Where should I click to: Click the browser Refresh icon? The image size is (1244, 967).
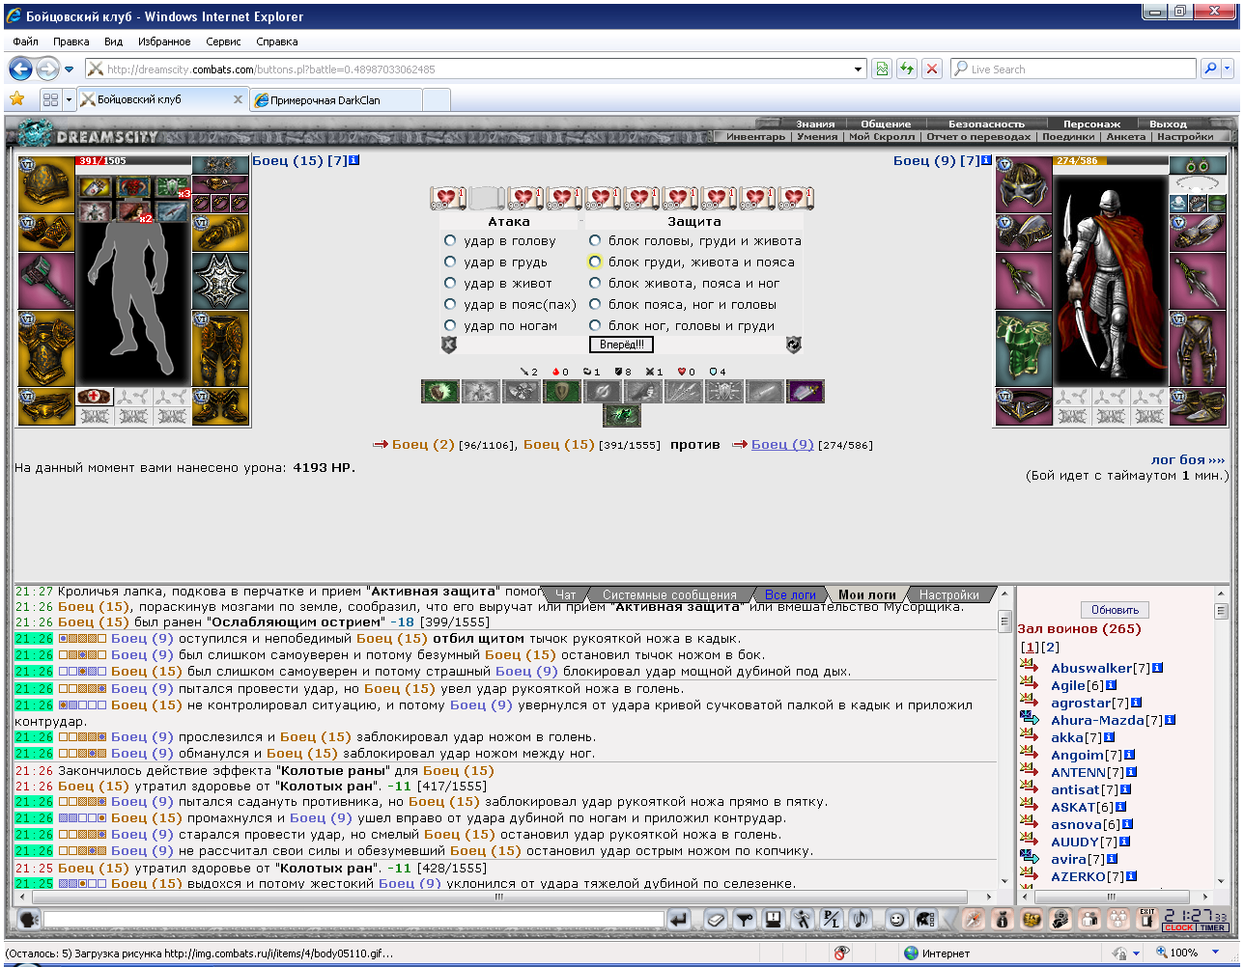906,69
